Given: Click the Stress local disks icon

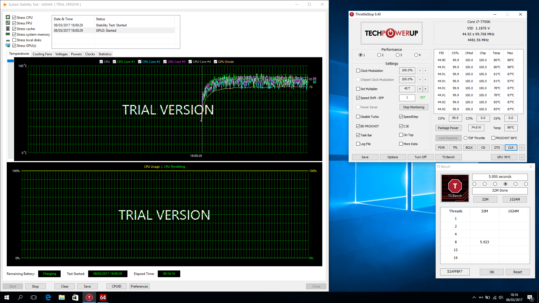Looking at the screenshot, I should coord(8,40).
